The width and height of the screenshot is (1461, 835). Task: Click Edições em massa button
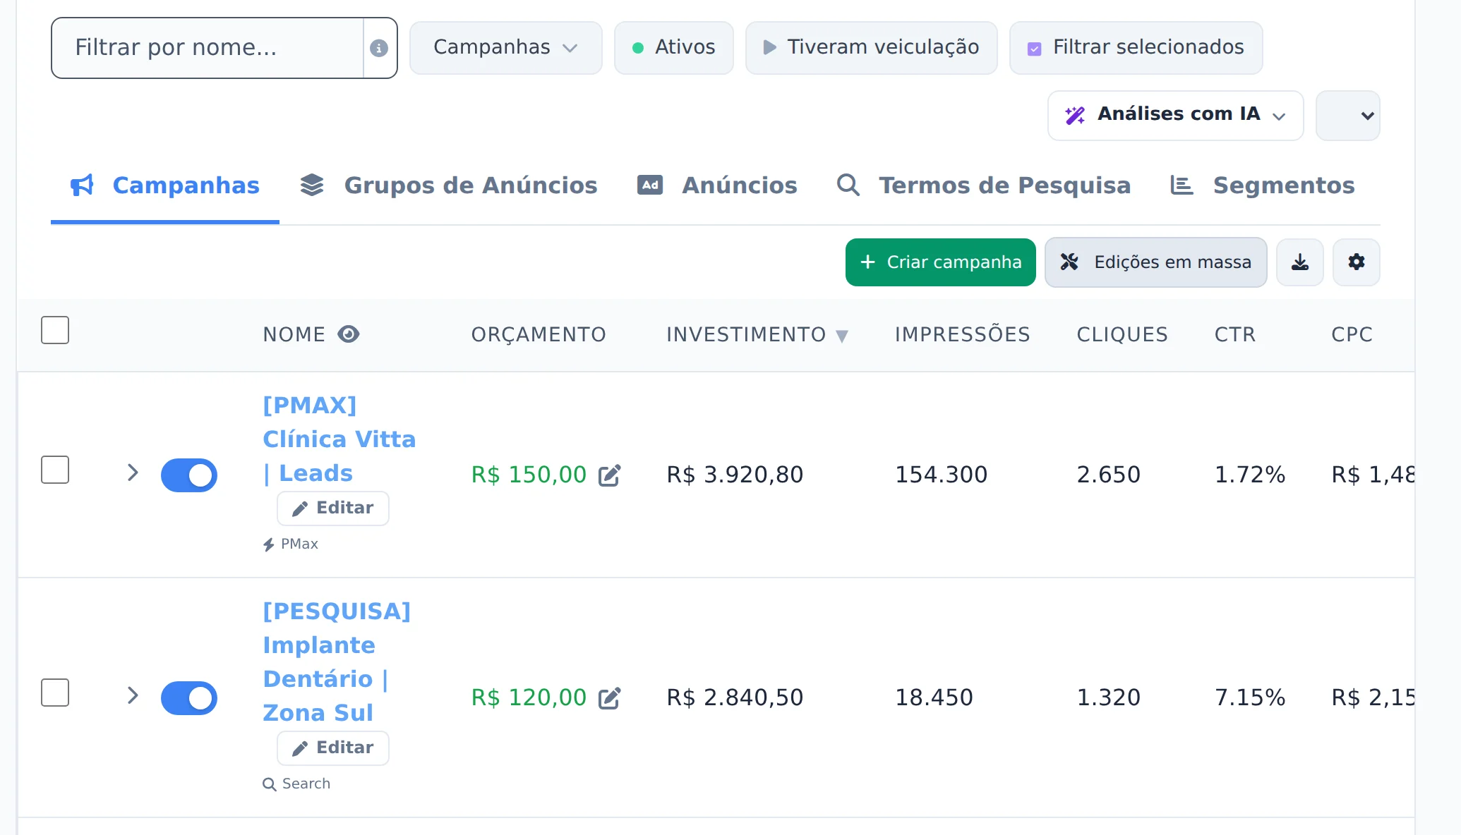1155,262
